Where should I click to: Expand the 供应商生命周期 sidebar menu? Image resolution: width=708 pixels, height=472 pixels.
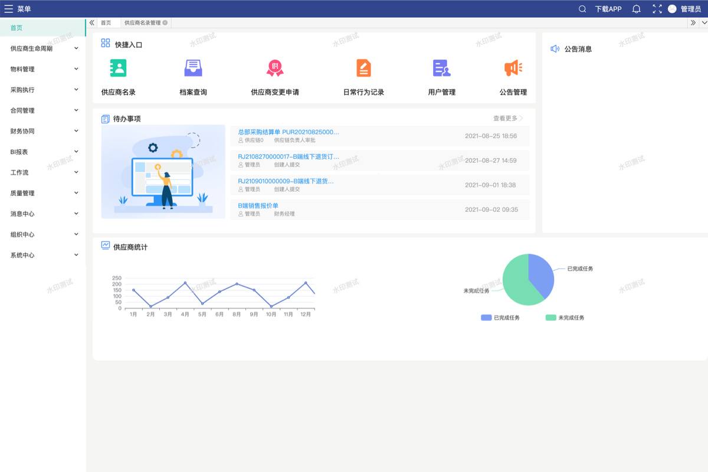[x=43, y=48]
